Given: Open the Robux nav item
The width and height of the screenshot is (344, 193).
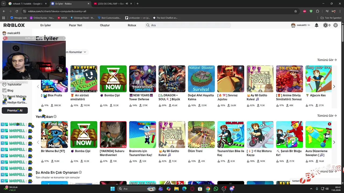Looking at the screenshot, I should tap(132, 25).
